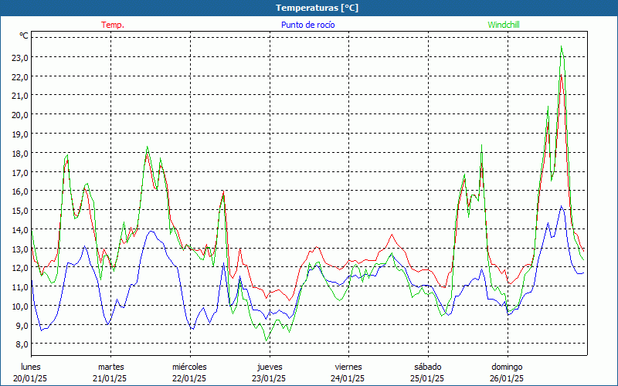Select the miércoles day label

point(189,367)
